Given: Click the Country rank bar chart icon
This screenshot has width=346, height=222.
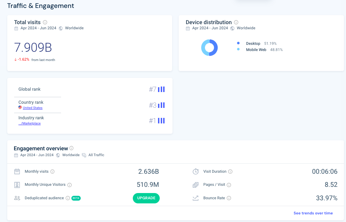Looking at the screenshot, I should [161, 105].
